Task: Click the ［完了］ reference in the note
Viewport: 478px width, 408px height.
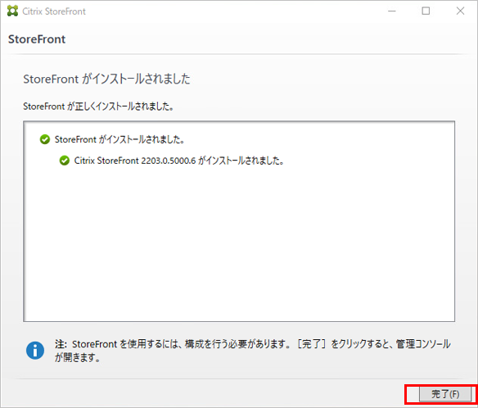Action: 312,344
